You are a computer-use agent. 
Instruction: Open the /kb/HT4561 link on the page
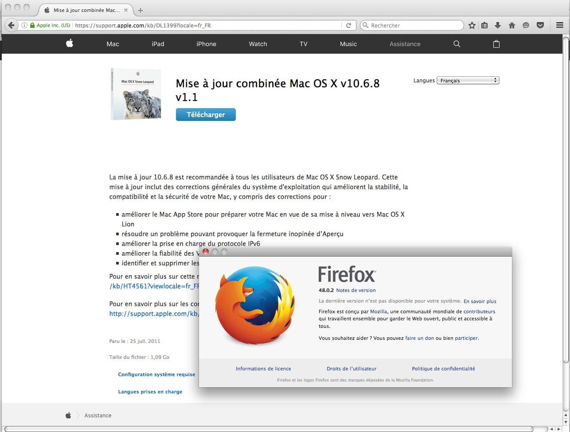click(154, 286)
